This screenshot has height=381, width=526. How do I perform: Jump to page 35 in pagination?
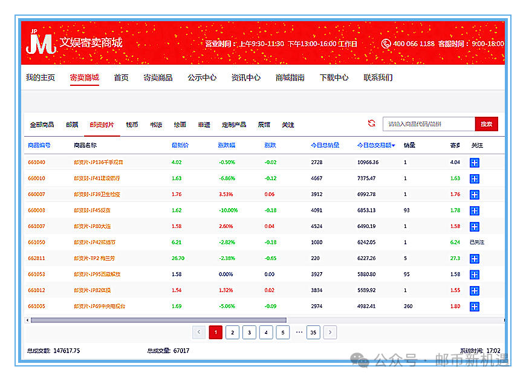(313, 332)
